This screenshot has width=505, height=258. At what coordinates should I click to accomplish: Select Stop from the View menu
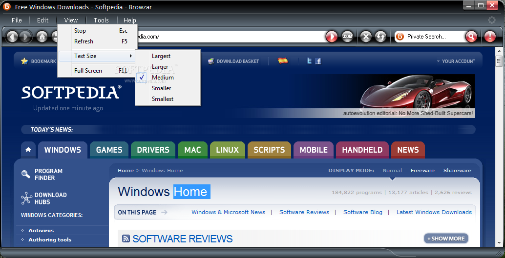[x=97, y=31]
